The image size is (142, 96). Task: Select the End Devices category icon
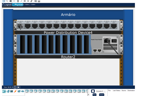8,91
